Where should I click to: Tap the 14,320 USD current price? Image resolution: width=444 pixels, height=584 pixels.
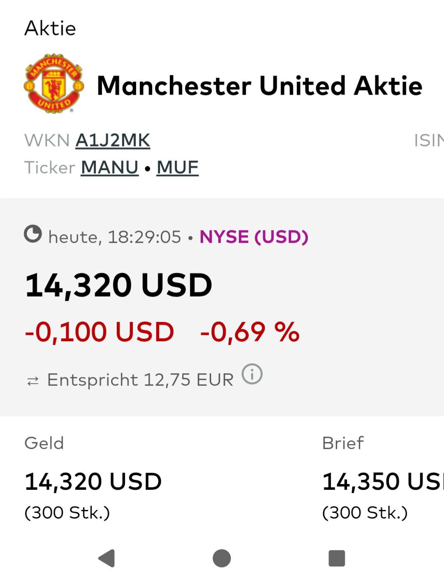[118, 285]
